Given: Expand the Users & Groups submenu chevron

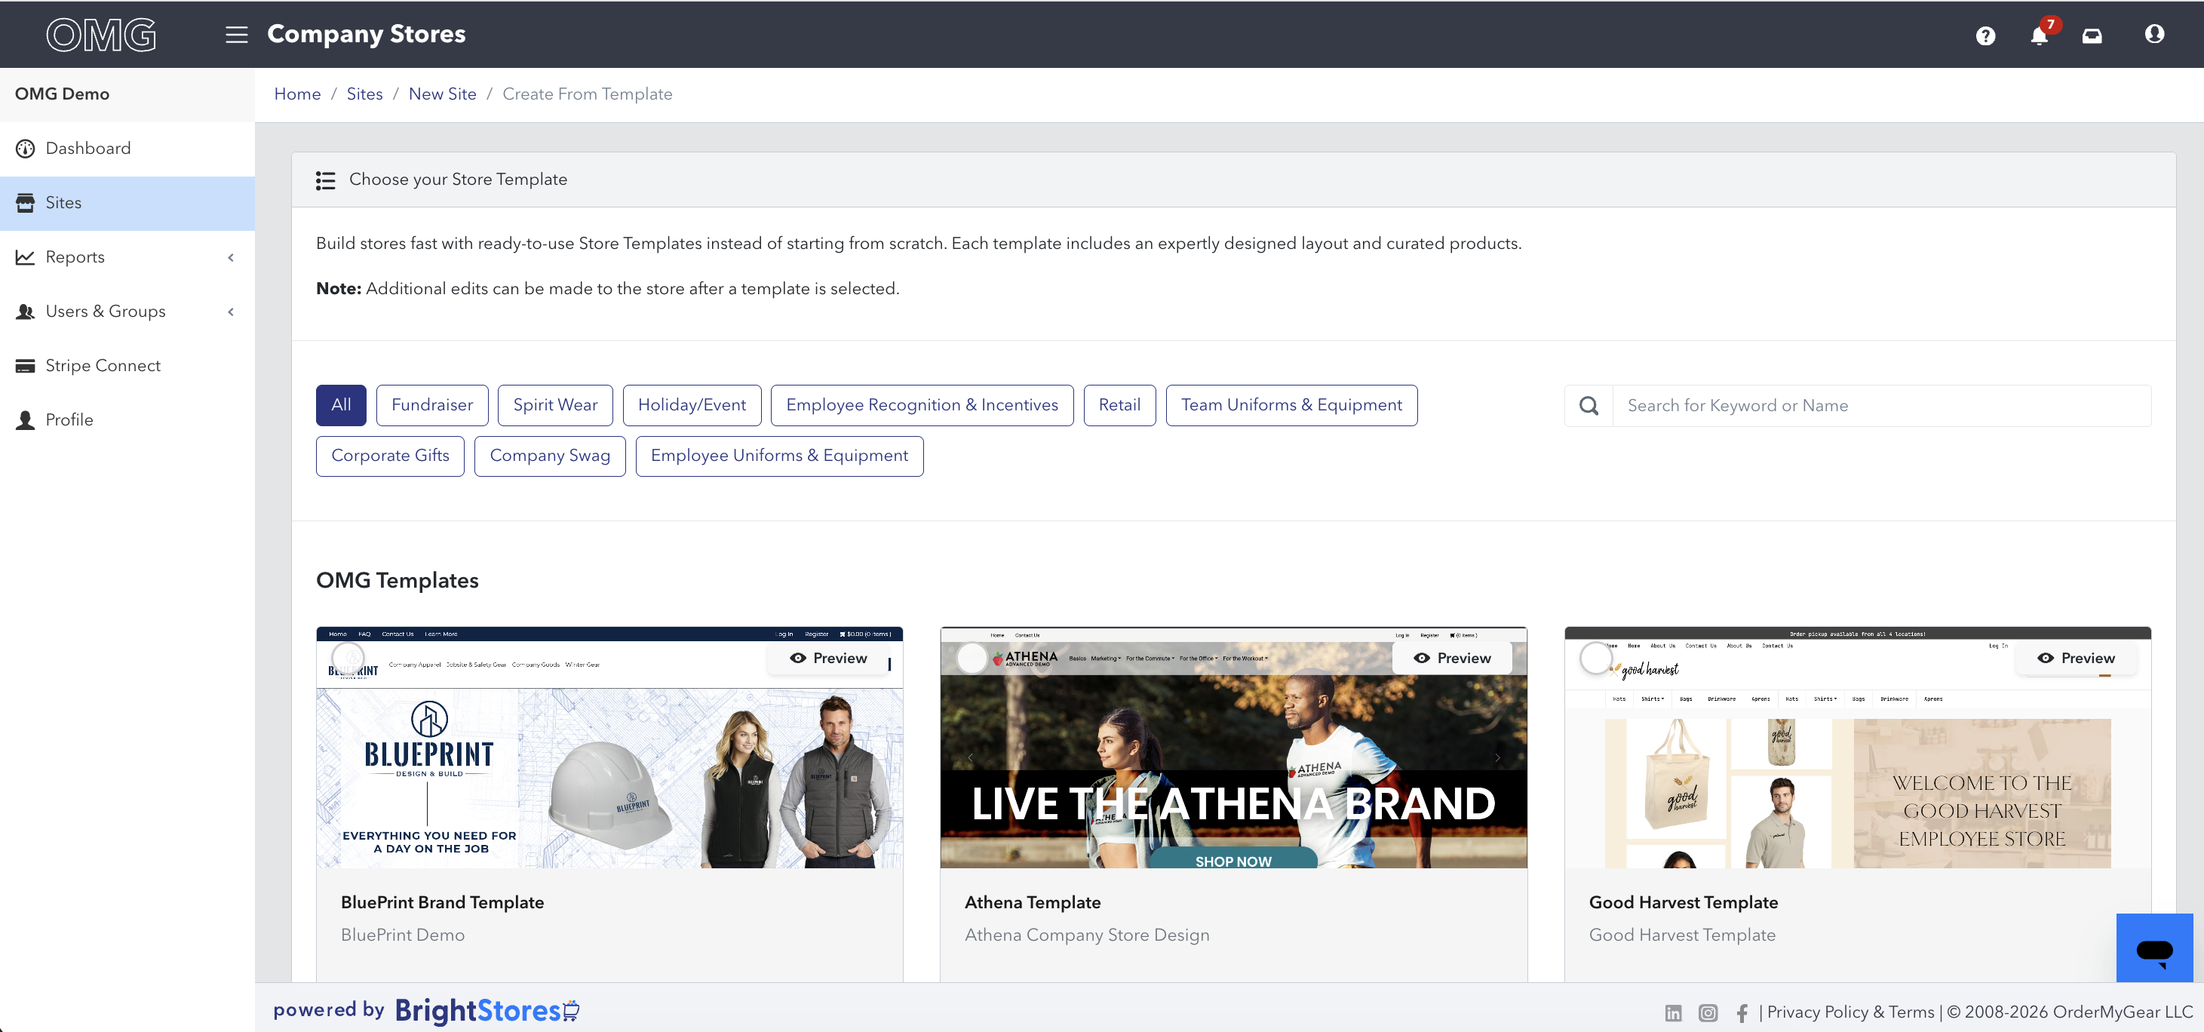Looking at the screenshot, I should pyautogui.click(x=231, y=312).
